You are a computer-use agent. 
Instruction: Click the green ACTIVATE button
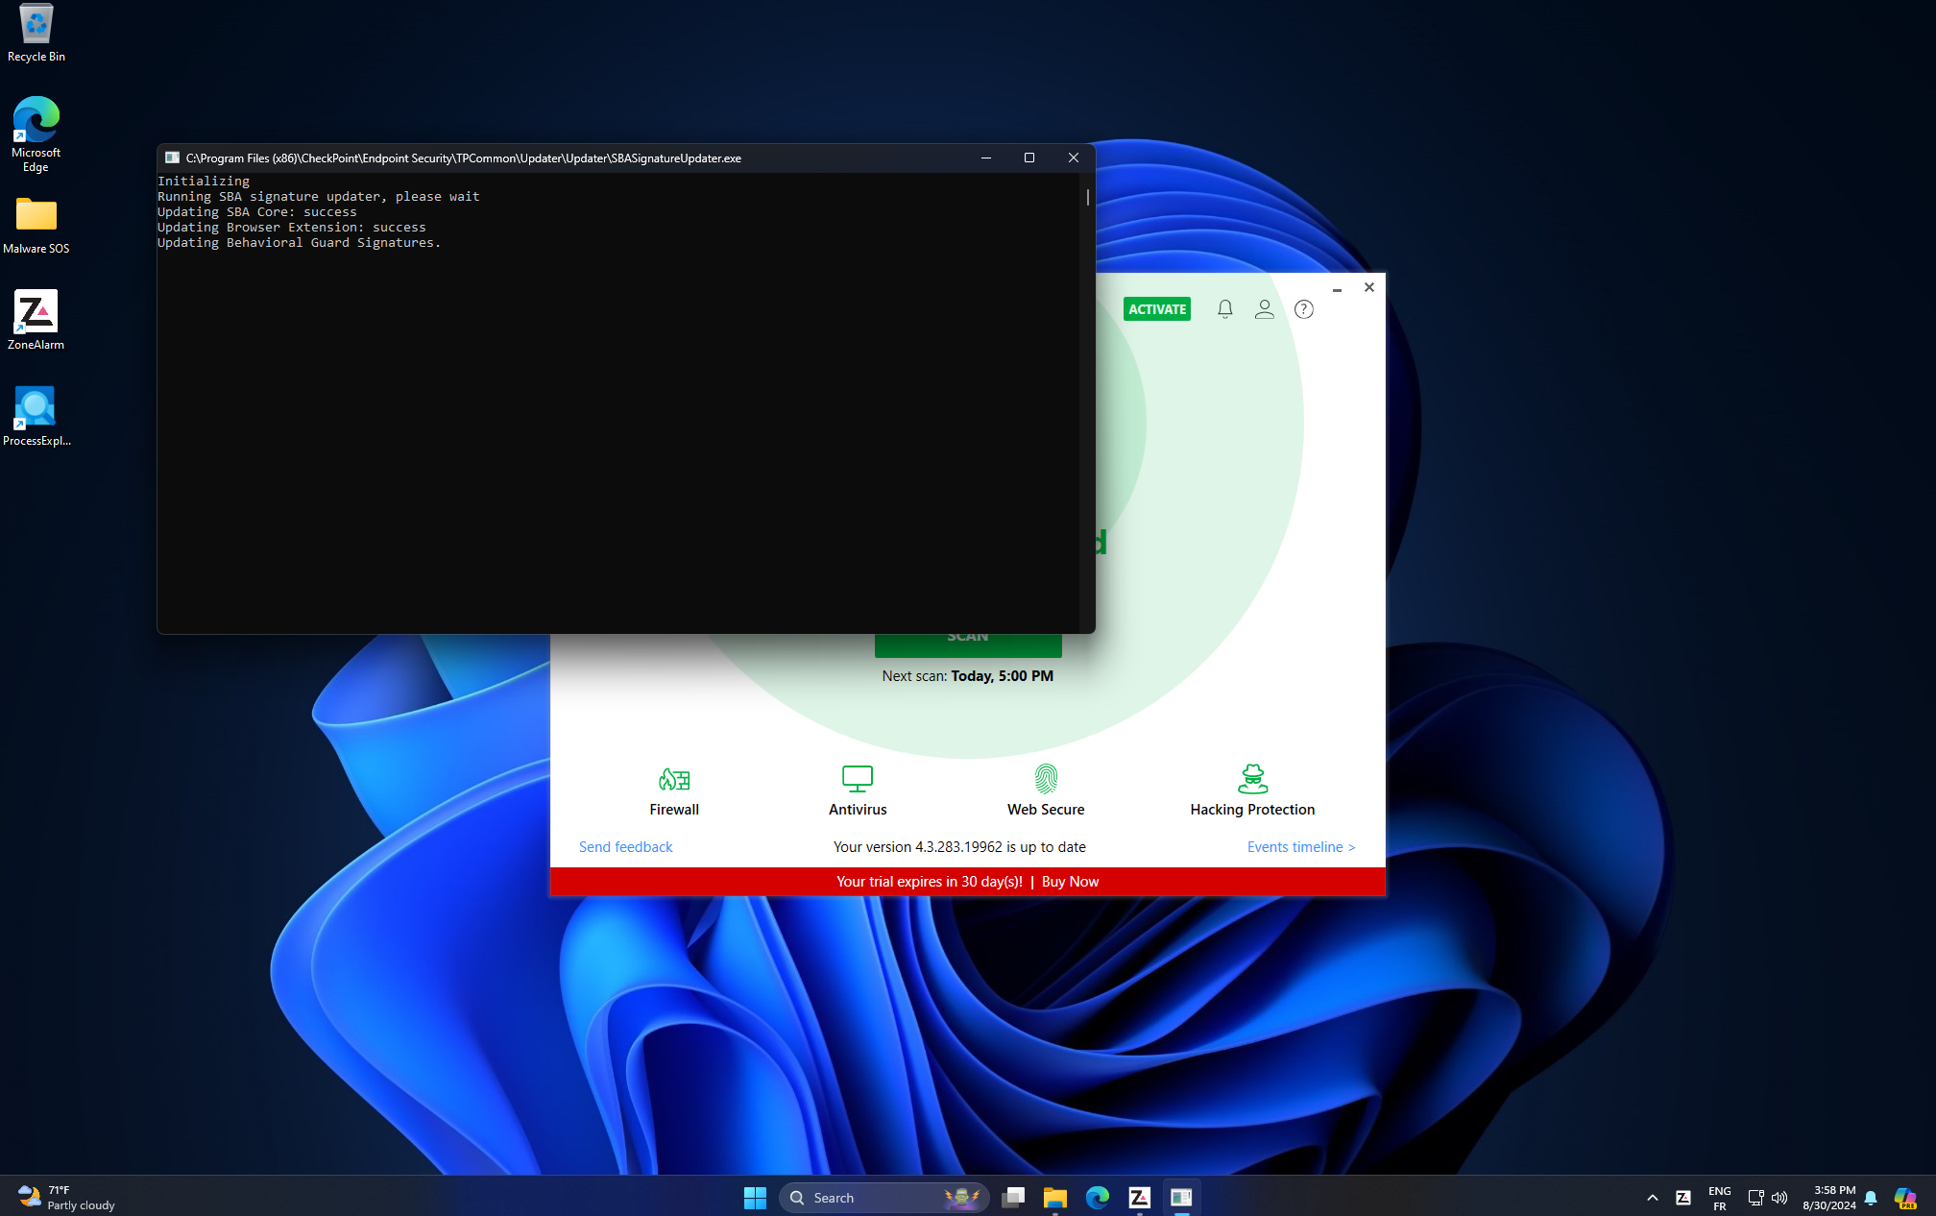coord(1156,309)
